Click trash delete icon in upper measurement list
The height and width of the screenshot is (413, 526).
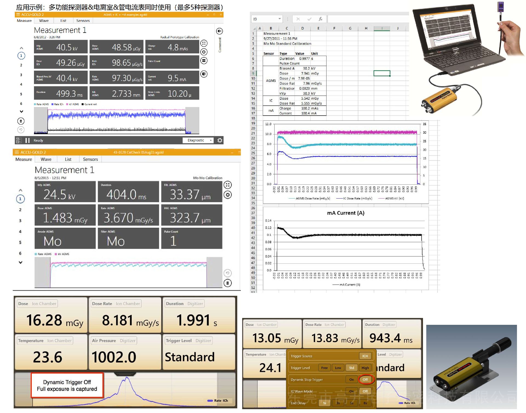click(21, 121)
